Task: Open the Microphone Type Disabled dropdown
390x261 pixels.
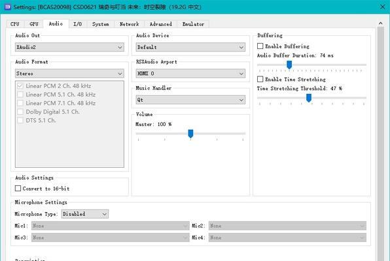Action: coord(85,214)
